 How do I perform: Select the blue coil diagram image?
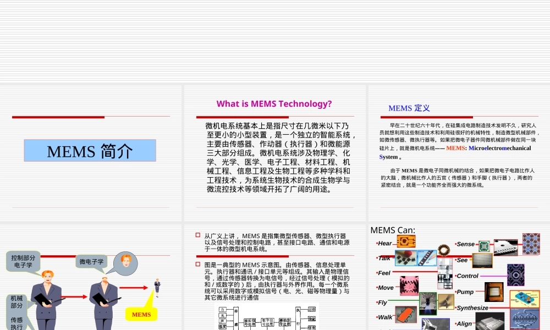525,319
